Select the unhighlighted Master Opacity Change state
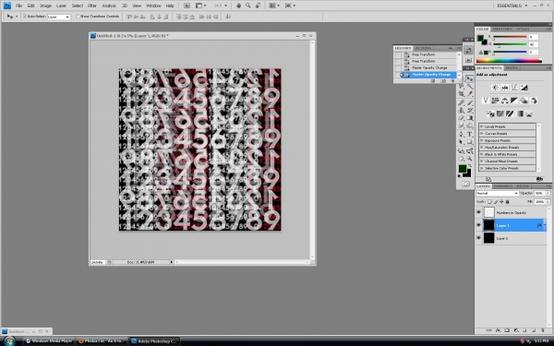Image resolution: width=554 pixels, height=346 pixels. pyautogui.click(x=426, y=67)
